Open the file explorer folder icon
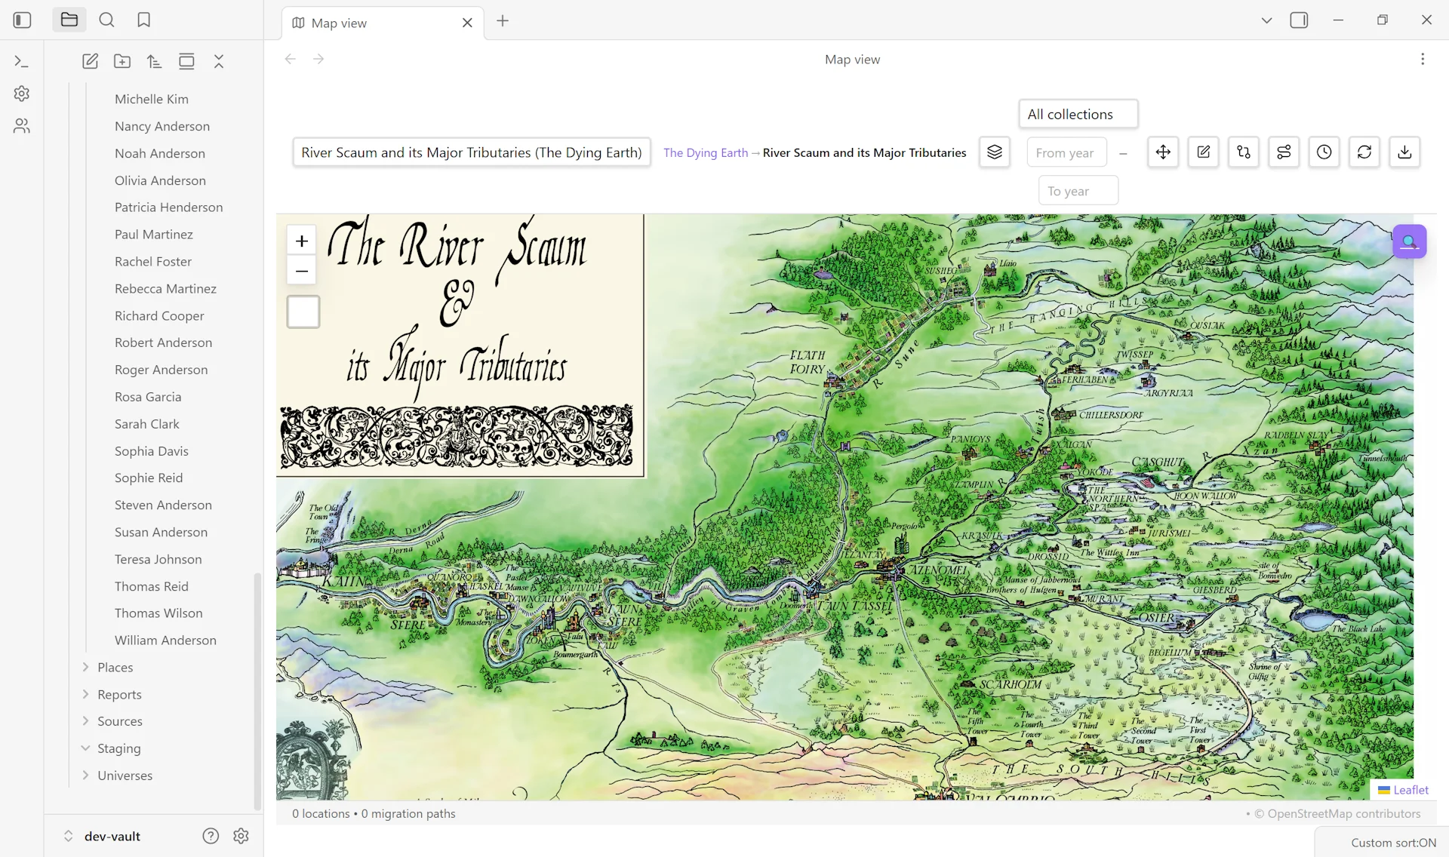 tap(69, 20)
